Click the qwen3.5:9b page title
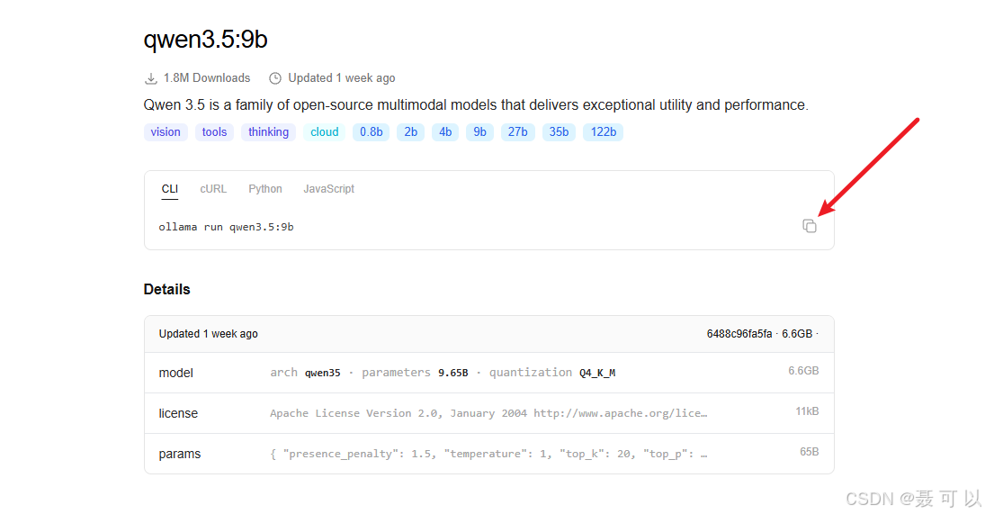This screenshot has height=514, width=985. coord(205,39)
